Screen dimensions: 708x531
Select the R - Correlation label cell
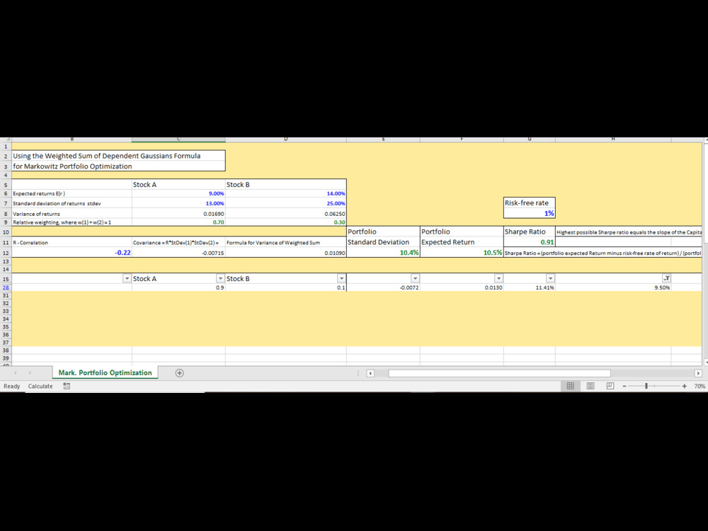[x=72, y=242]
